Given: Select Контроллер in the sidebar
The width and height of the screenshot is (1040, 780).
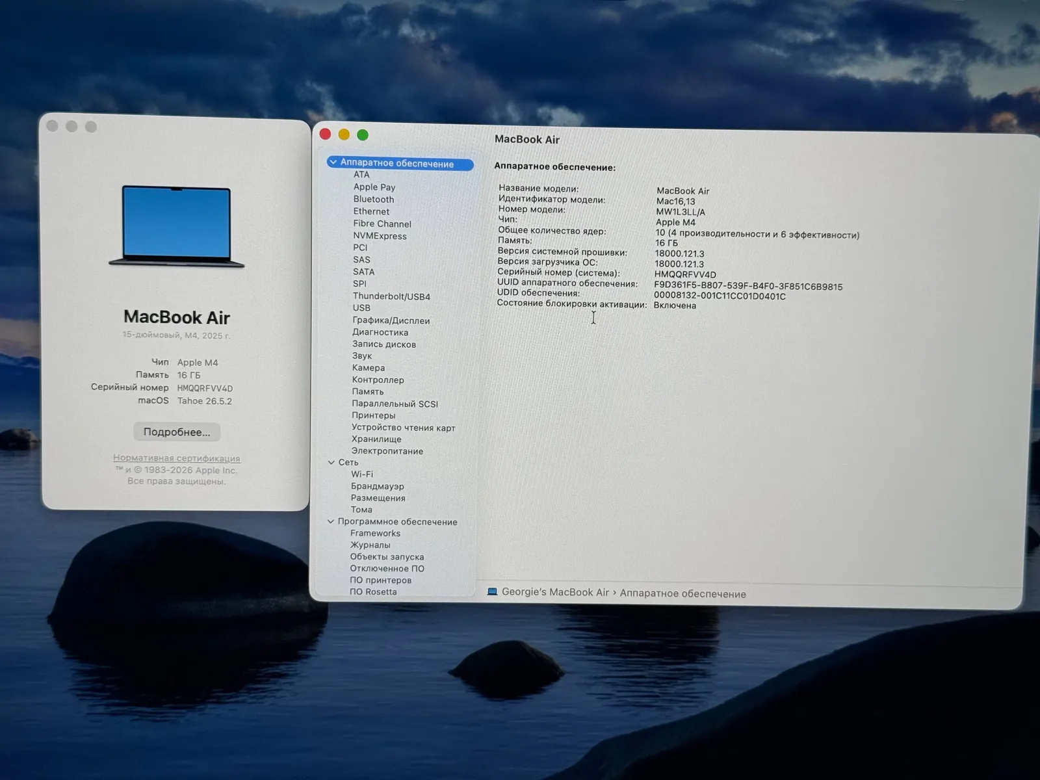Looking at the screenshot, I should tap(378, 380).
